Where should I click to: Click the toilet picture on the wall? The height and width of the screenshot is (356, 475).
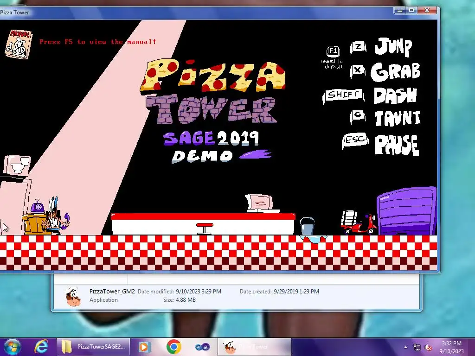(x=17, y=165)
